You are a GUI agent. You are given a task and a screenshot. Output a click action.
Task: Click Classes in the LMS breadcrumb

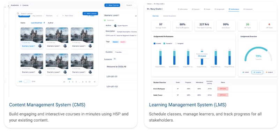pyautogui.click(x=149, y=4)
